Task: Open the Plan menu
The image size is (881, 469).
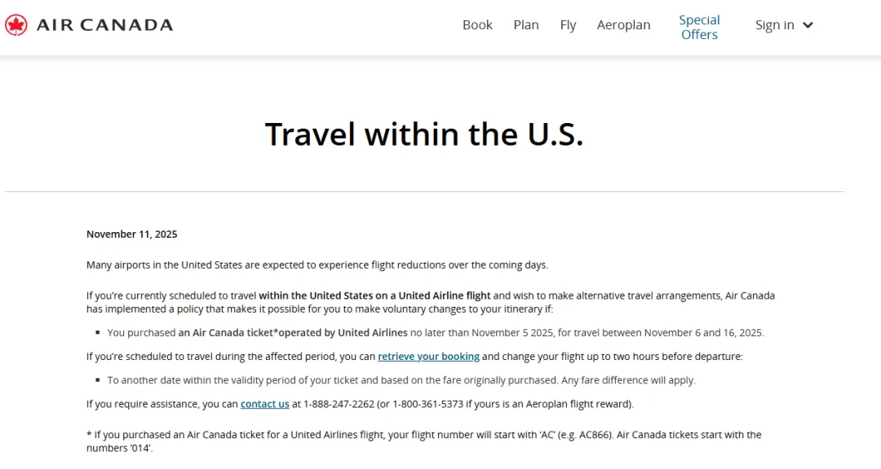Action: click(x=526, y=25)
